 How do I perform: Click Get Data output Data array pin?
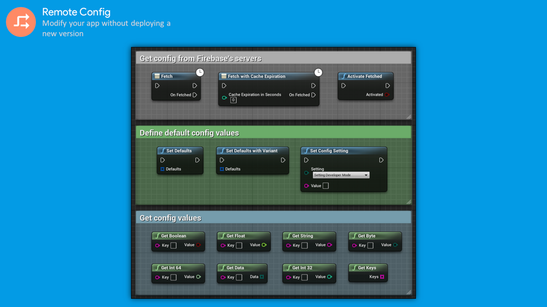[262, 277]
